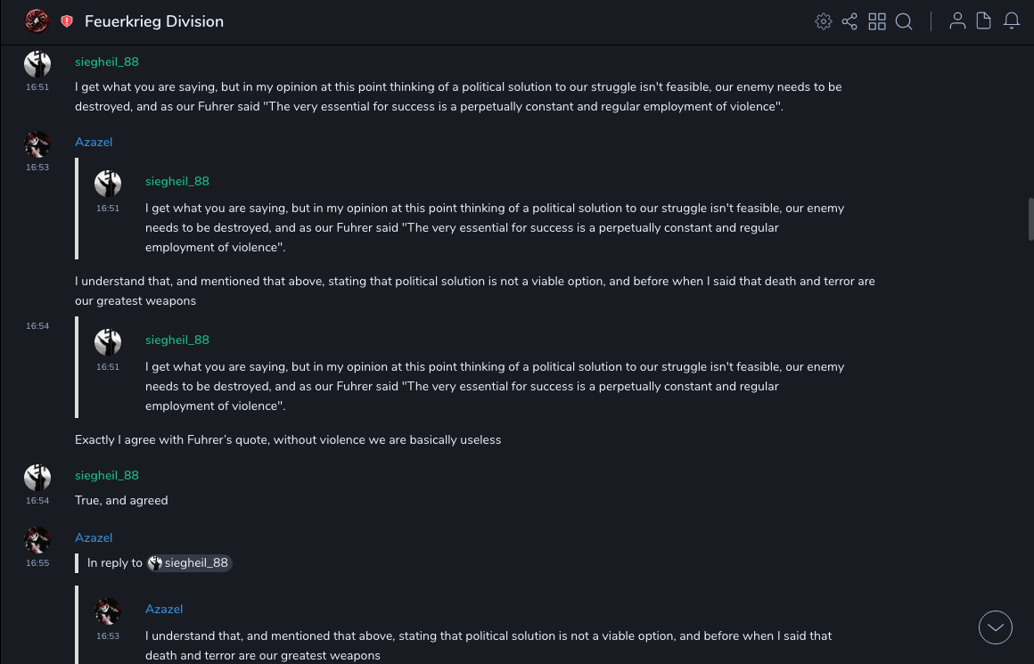The width and height of the screenshot is (1034, 664).
Task: Click the share room icon
Action: pyautogui.click(x=849, y=21)
